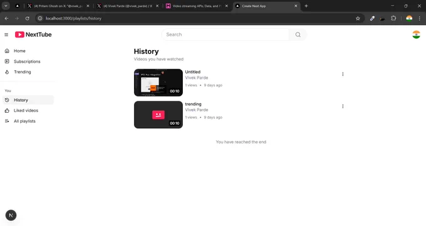This screenshot has width=426, height=226.
Task: Switch to Pritam Ghosh on X tab
Action: 58,6
